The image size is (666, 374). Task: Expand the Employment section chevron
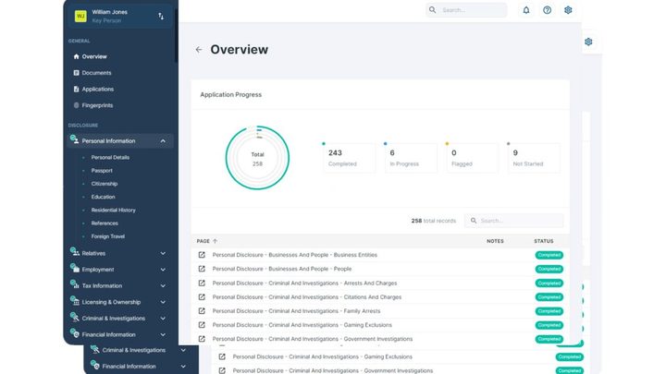tap(163, 270)
